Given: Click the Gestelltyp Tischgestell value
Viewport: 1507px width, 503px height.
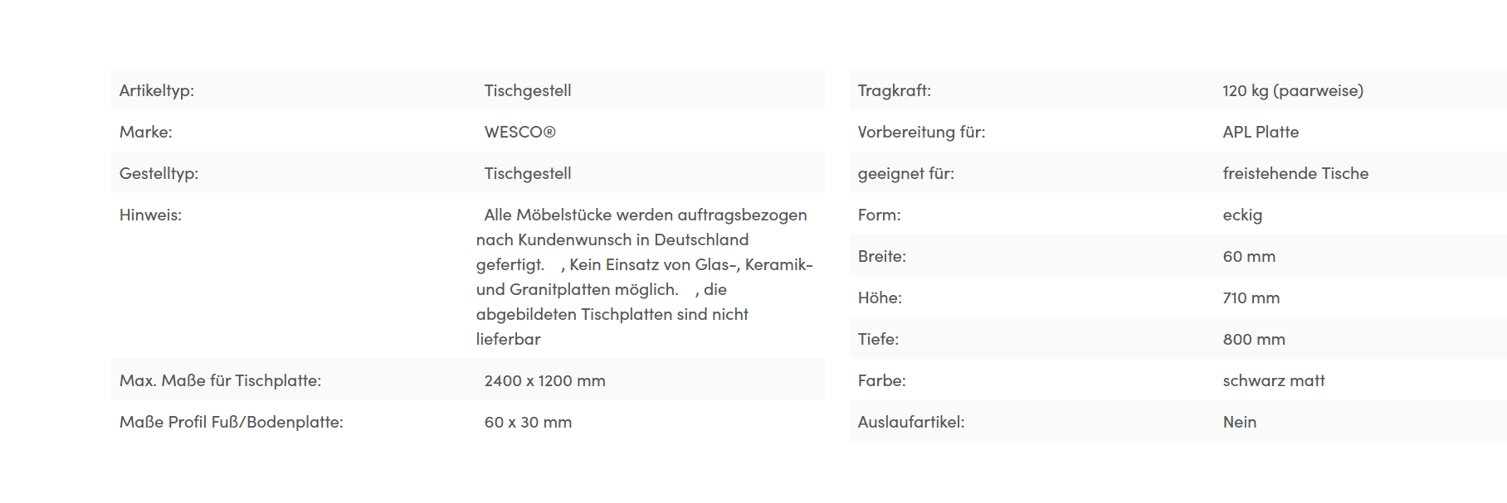Looking at the screenshot, I should point(528,173).
